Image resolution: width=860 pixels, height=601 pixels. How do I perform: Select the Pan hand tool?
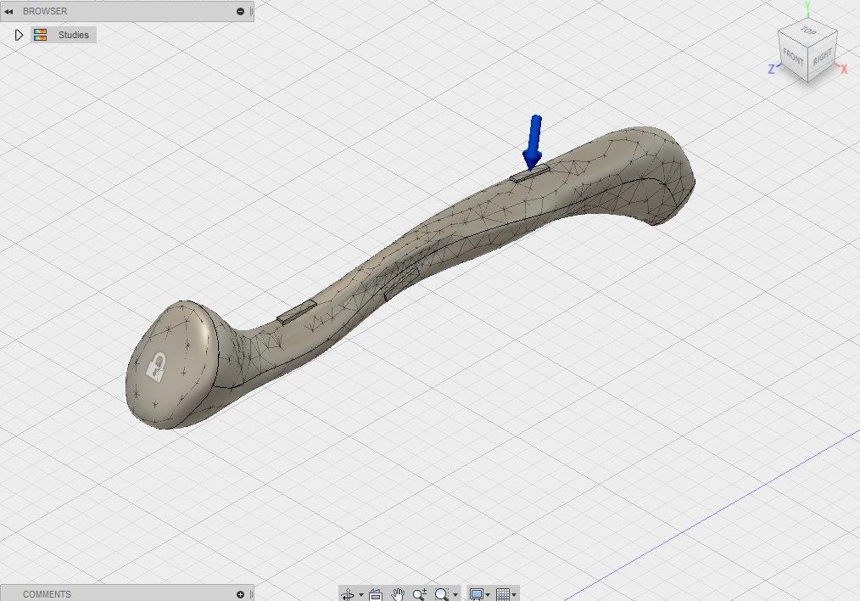pos(398,594)
